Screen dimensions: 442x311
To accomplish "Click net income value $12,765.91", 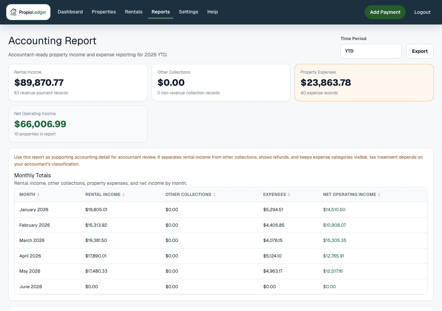I will pyautogui.click(x=334, y=256).
